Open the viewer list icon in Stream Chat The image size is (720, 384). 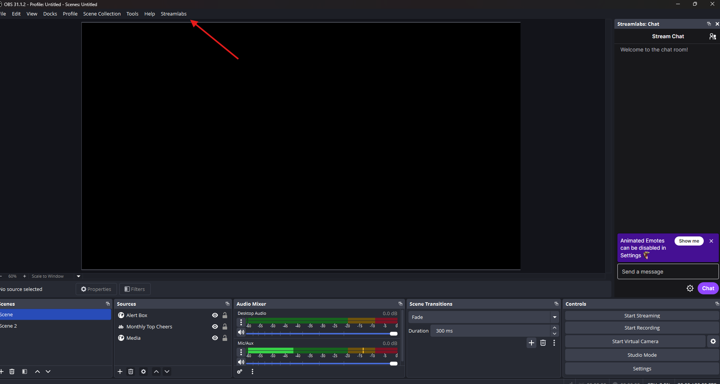pos(712,36)
